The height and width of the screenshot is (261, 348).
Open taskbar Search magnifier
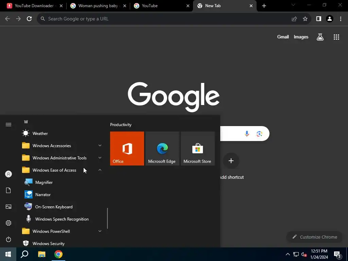pos(24,254)
